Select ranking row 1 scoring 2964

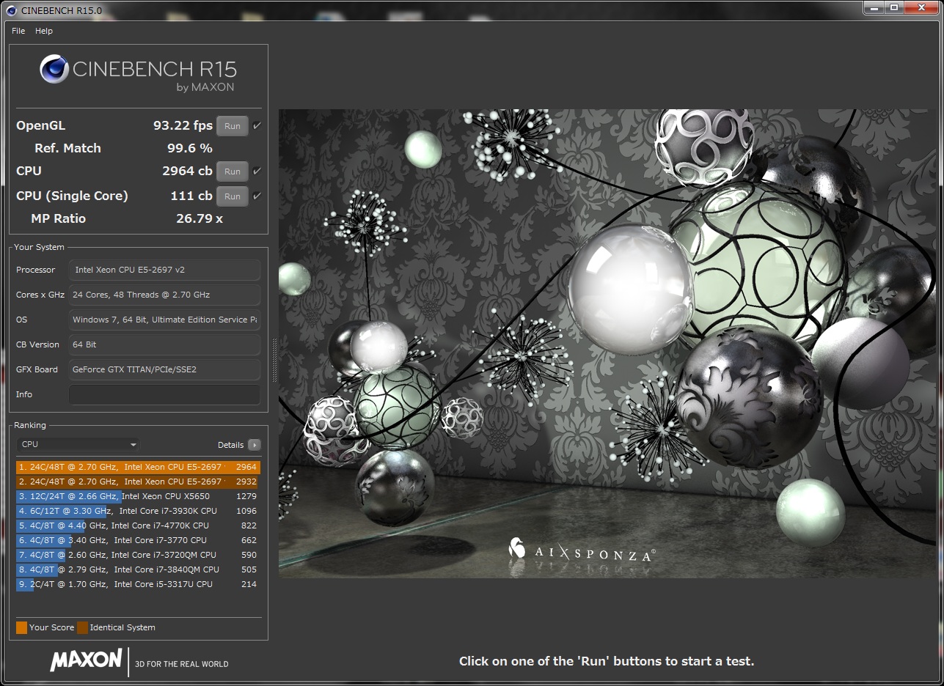coord(138,467)
